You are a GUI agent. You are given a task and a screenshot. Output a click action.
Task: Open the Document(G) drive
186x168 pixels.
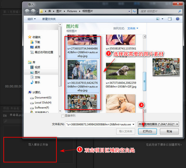41,98
